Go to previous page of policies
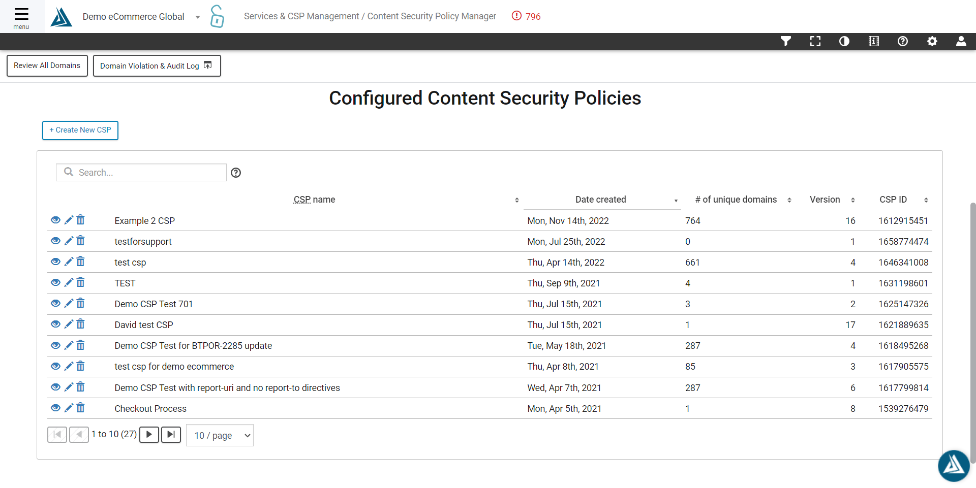This screenshot has height=488, width=976. [x=79, y=434]
